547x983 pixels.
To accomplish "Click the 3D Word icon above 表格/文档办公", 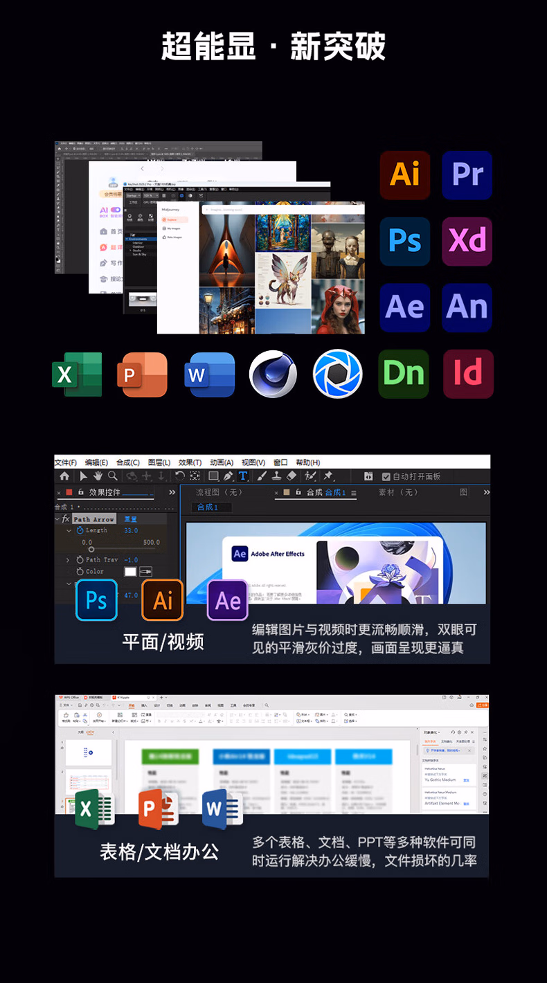I will click(222, 809).
